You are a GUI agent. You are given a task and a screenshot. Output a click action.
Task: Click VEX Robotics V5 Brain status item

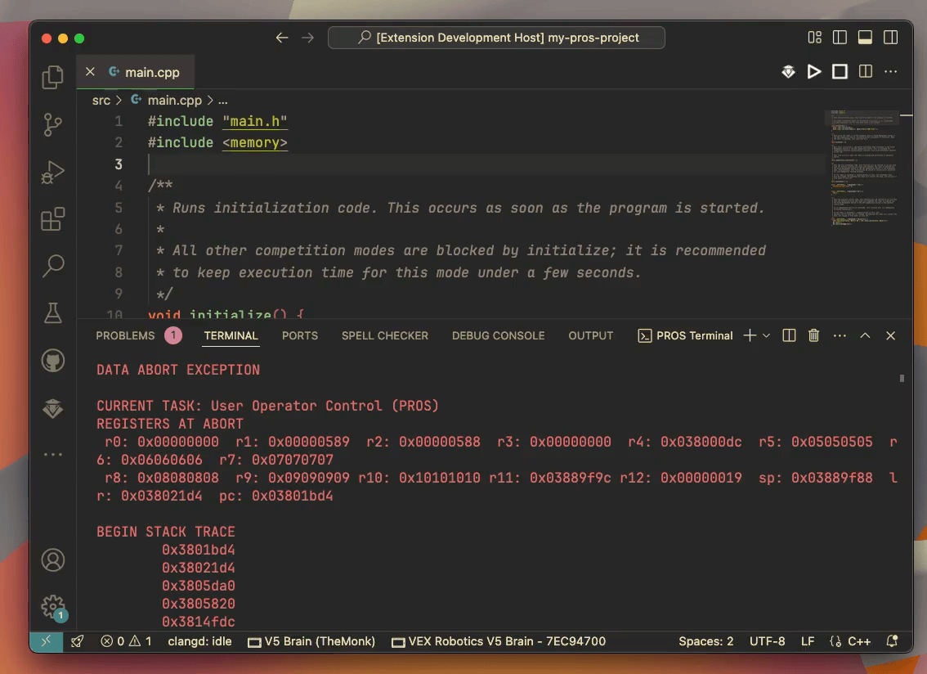click(x=499, y=641)
